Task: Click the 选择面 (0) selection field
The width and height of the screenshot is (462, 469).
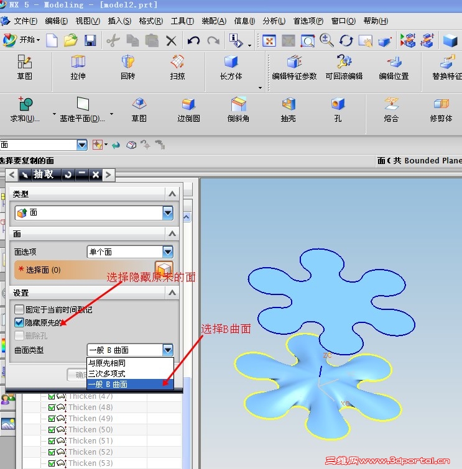Action: 94,270
